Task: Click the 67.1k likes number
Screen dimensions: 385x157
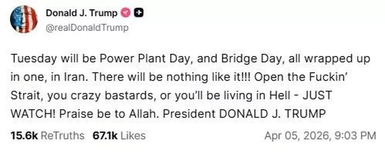Action: tap(104, 136)
